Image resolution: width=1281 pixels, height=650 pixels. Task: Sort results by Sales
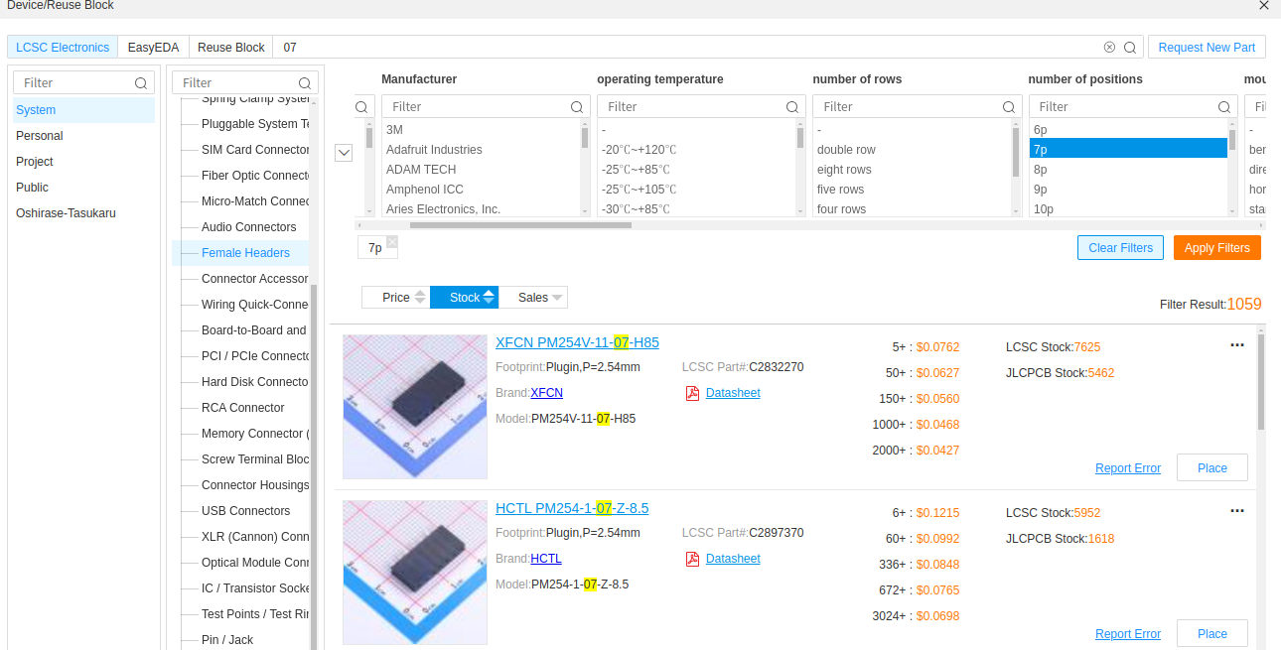coord(533,298)
